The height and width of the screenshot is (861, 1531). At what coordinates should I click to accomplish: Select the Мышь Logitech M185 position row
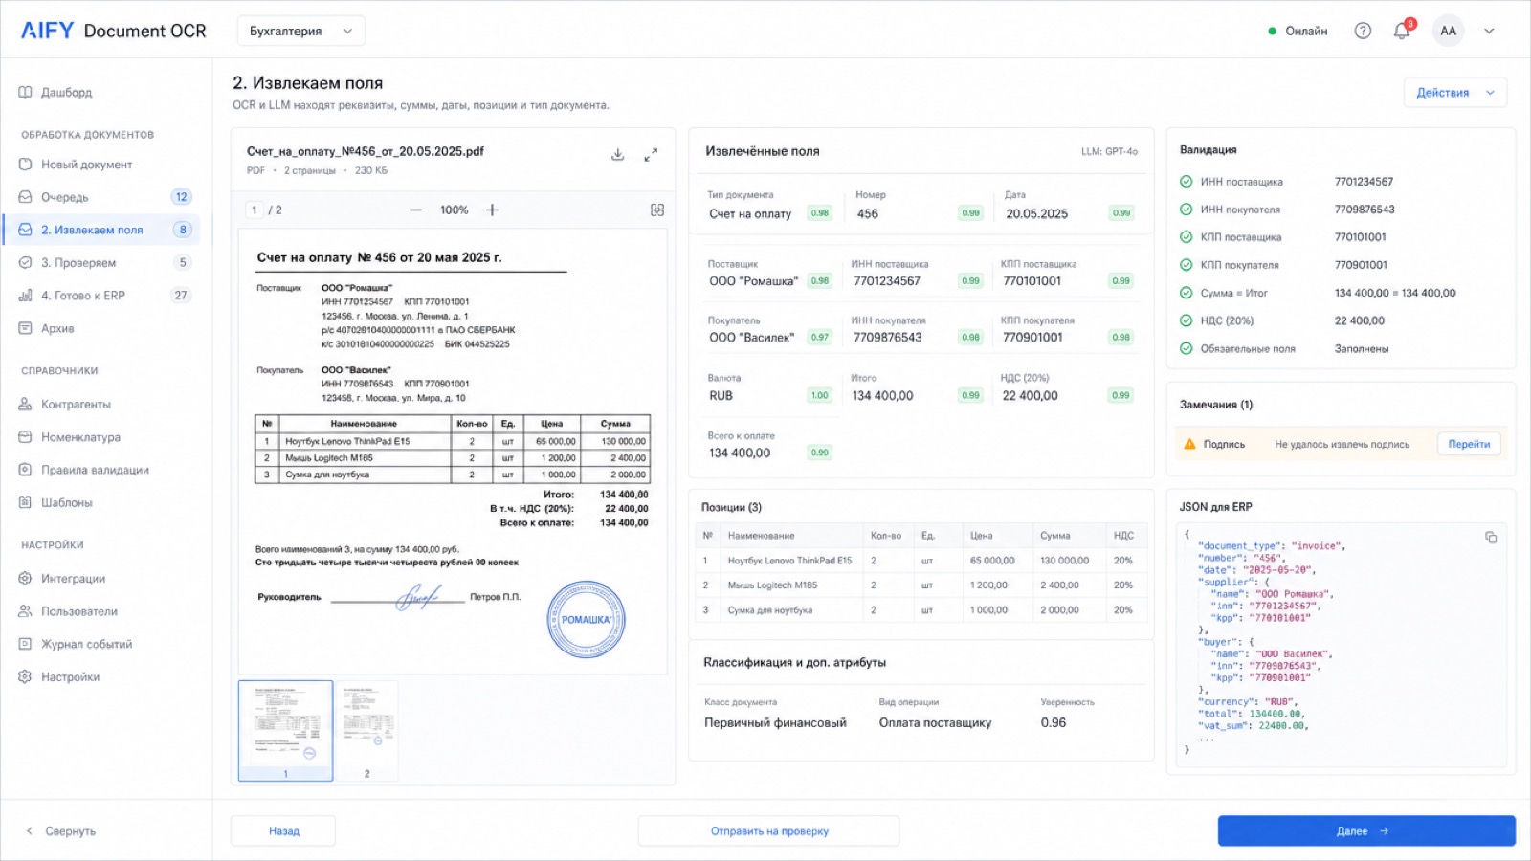point(921,585)
